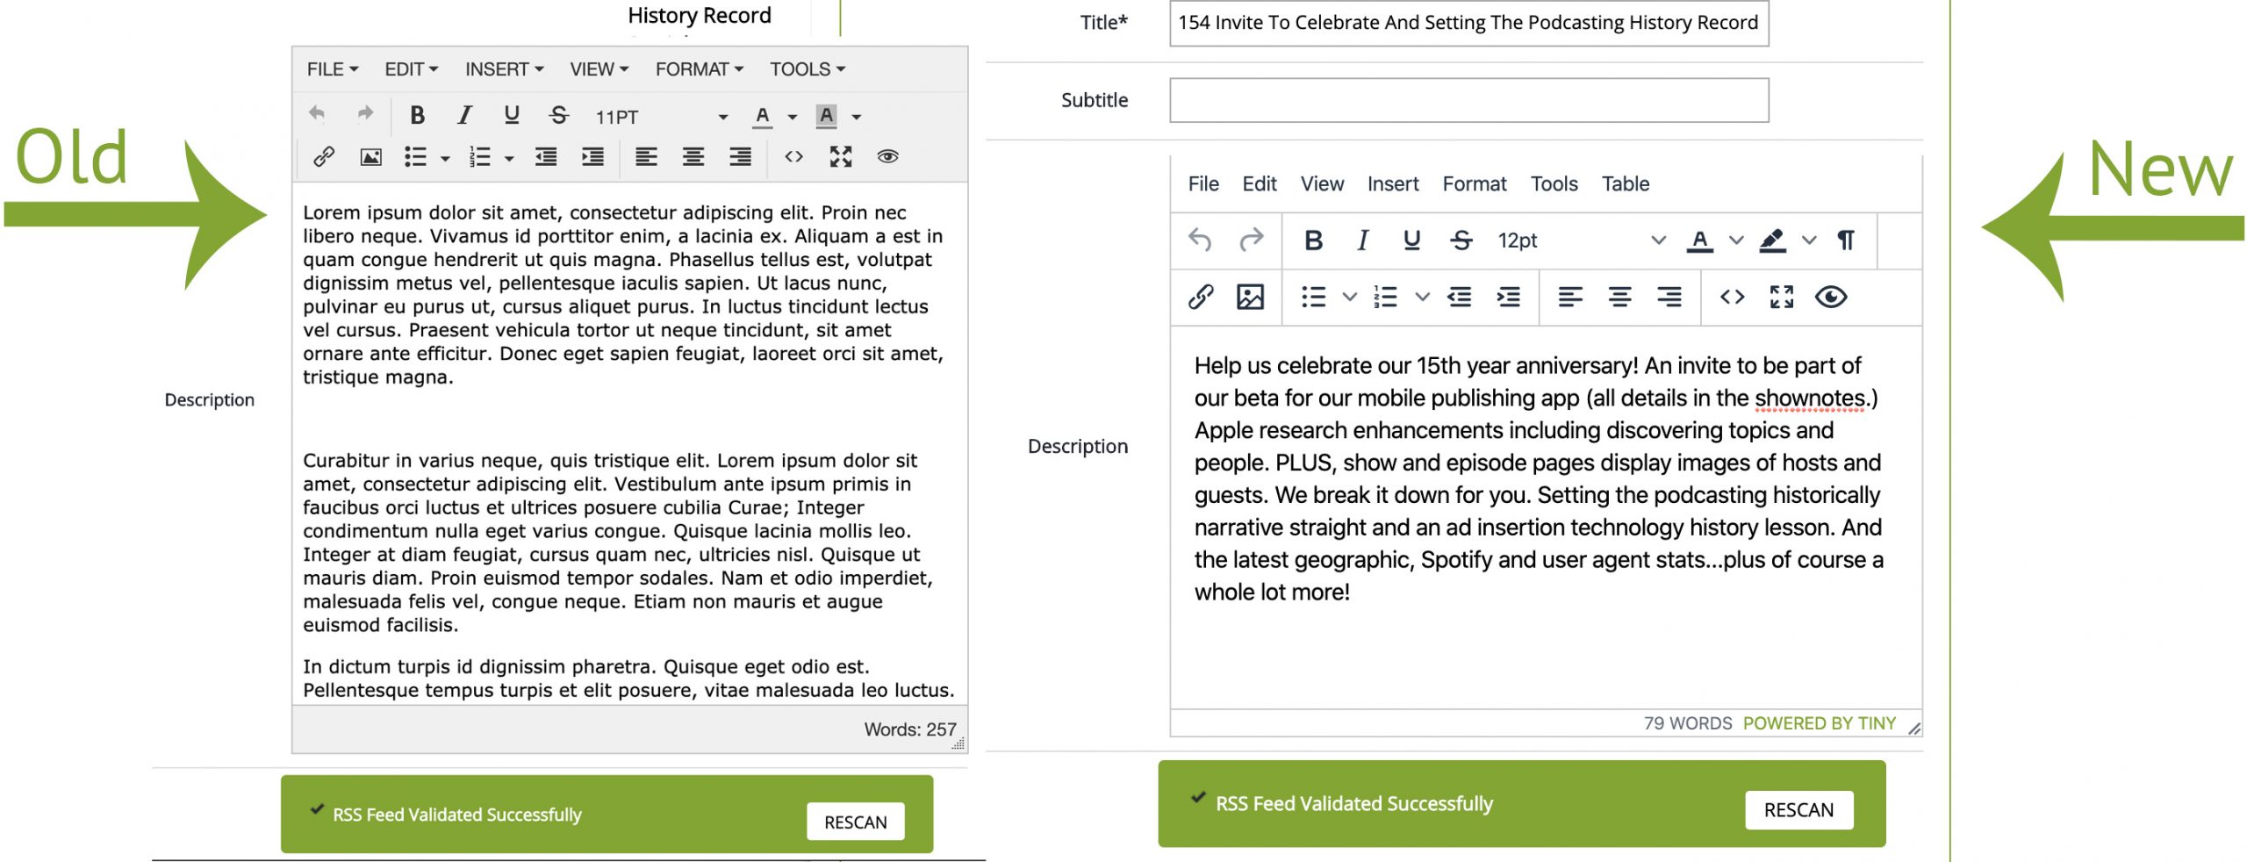This screenshot has height=862, width=2247.
Task: Apply background color in the old editor
Action: pos(826,116)
